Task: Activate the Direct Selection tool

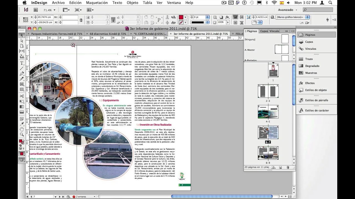Action: click(x=22, y=41)
